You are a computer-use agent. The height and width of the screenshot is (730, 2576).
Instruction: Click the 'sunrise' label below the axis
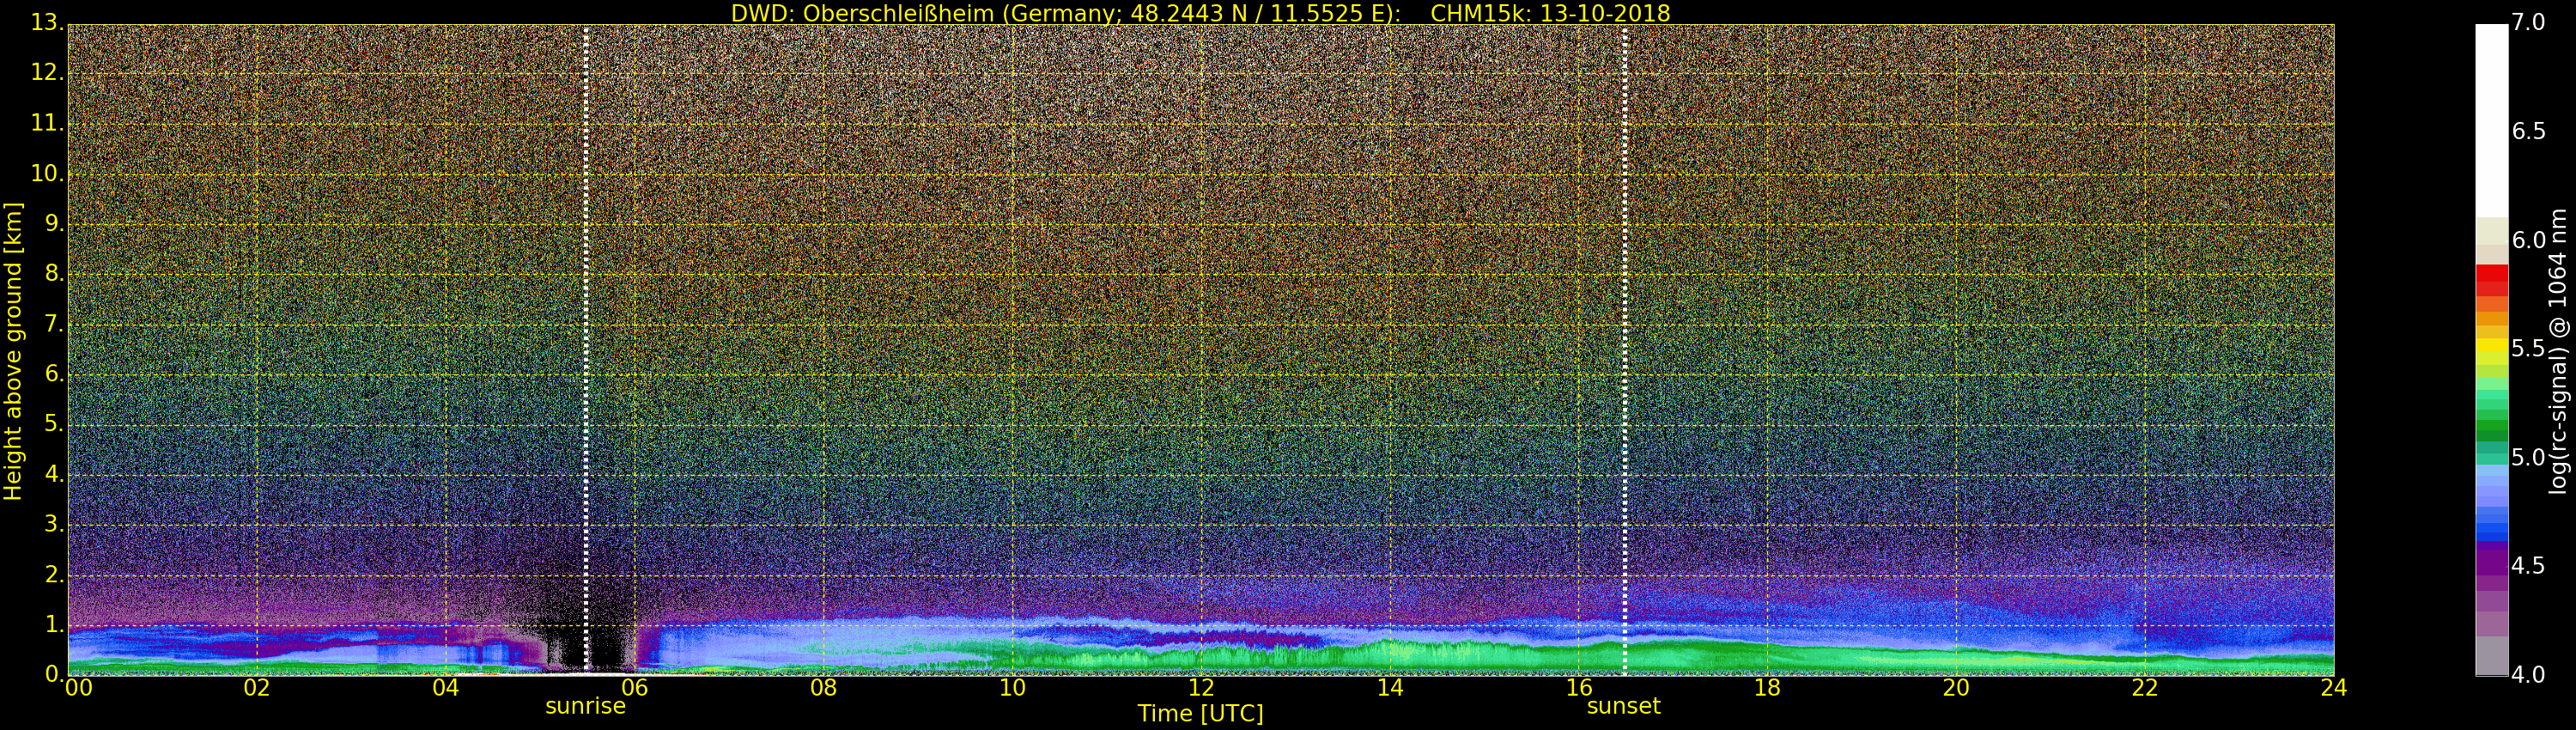[x=585, y=707]
